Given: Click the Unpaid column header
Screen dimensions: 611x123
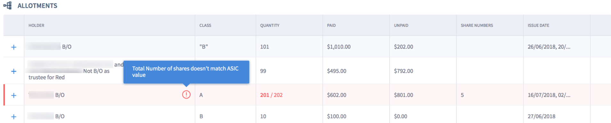Looking at the screenshot, I should (401, 25).
